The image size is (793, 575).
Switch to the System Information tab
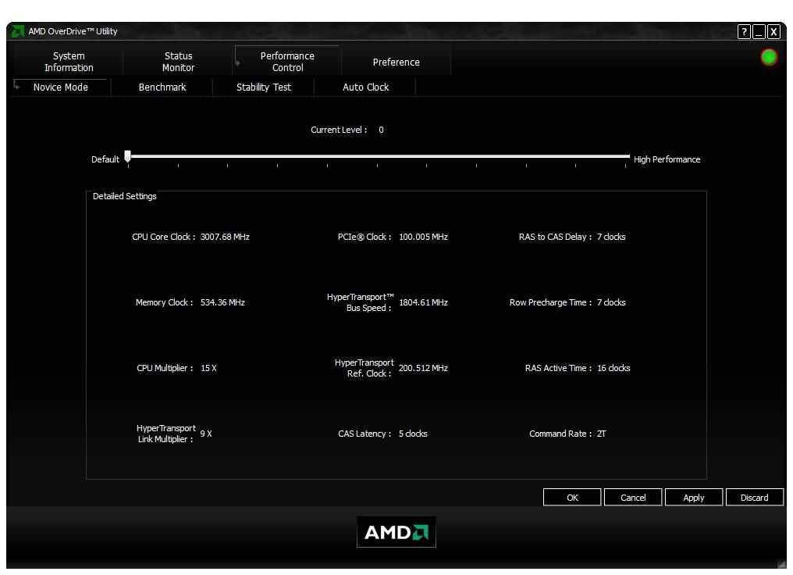(68, 62)
